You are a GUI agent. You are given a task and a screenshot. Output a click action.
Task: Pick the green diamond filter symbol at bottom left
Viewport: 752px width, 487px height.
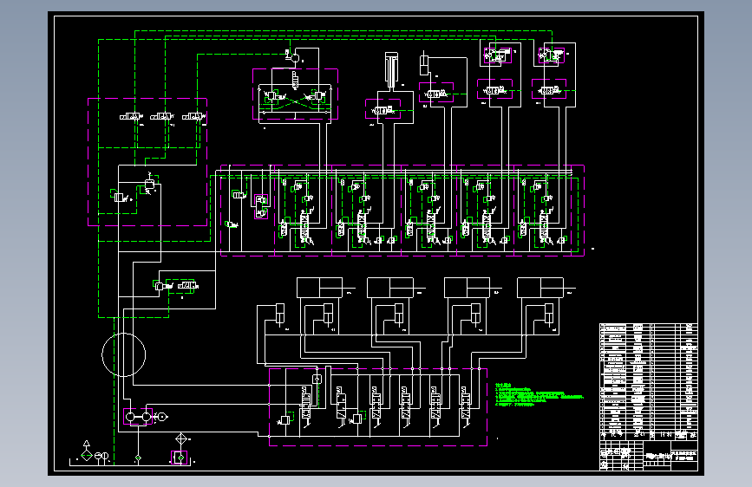pos(87,455)
